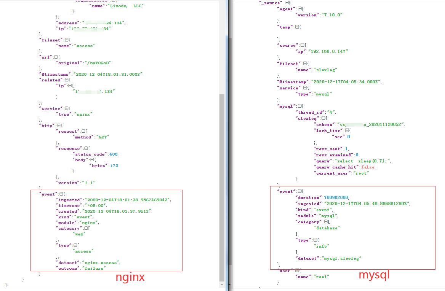Collapse the "request" node under http

tap(83, 131)
